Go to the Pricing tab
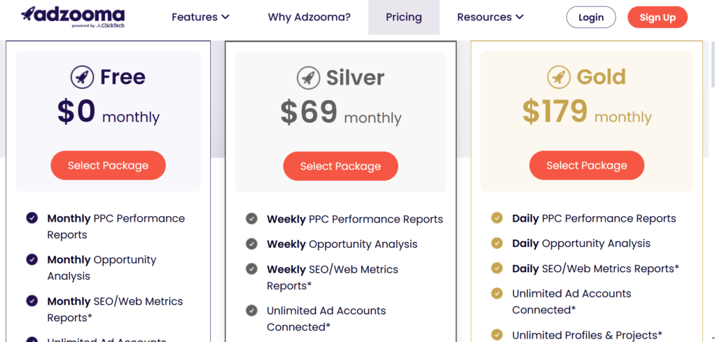 point(404,17)
